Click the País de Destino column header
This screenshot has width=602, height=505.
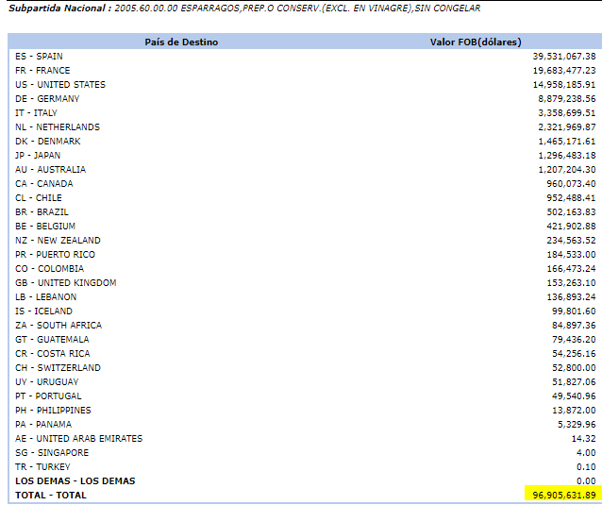pyautogui.click(x=181, y=42)
